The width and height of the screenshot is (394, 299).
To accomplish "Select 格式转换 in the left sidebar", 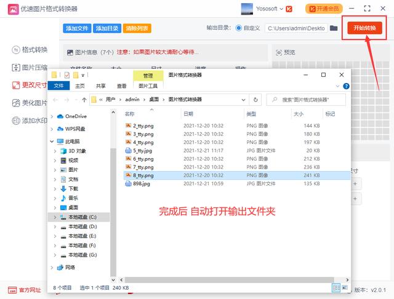I will (x=31, y=50).
